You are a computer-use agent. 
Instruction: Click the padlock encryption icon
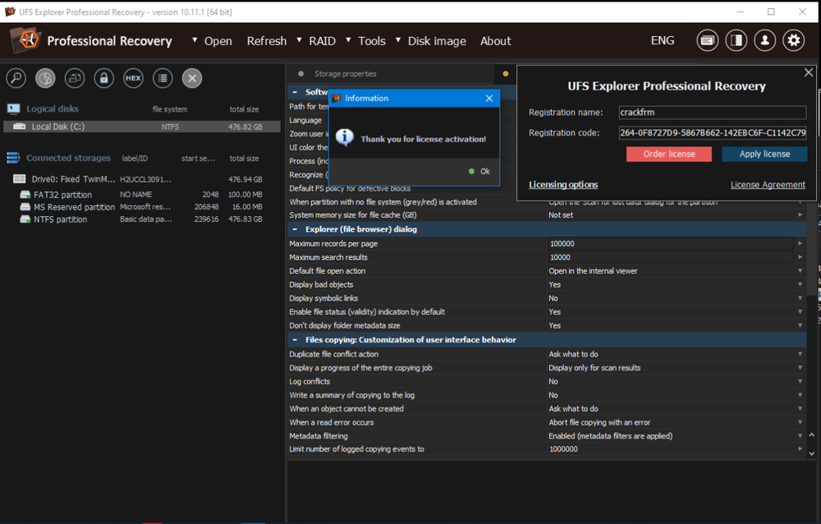click(103, 78)
